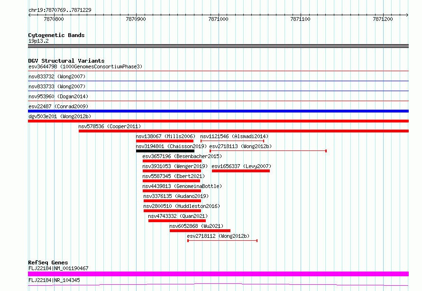Screen dimensions: 422x291
Task: Select the Cytogenetic Bands track title
Action: click(56, 35)
